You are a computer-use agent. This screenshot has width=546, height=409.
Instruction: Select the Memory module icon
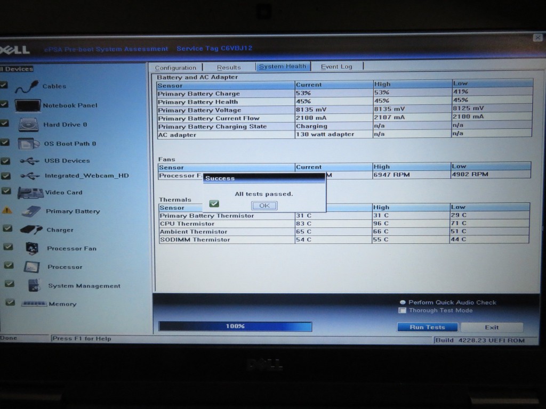34,304
